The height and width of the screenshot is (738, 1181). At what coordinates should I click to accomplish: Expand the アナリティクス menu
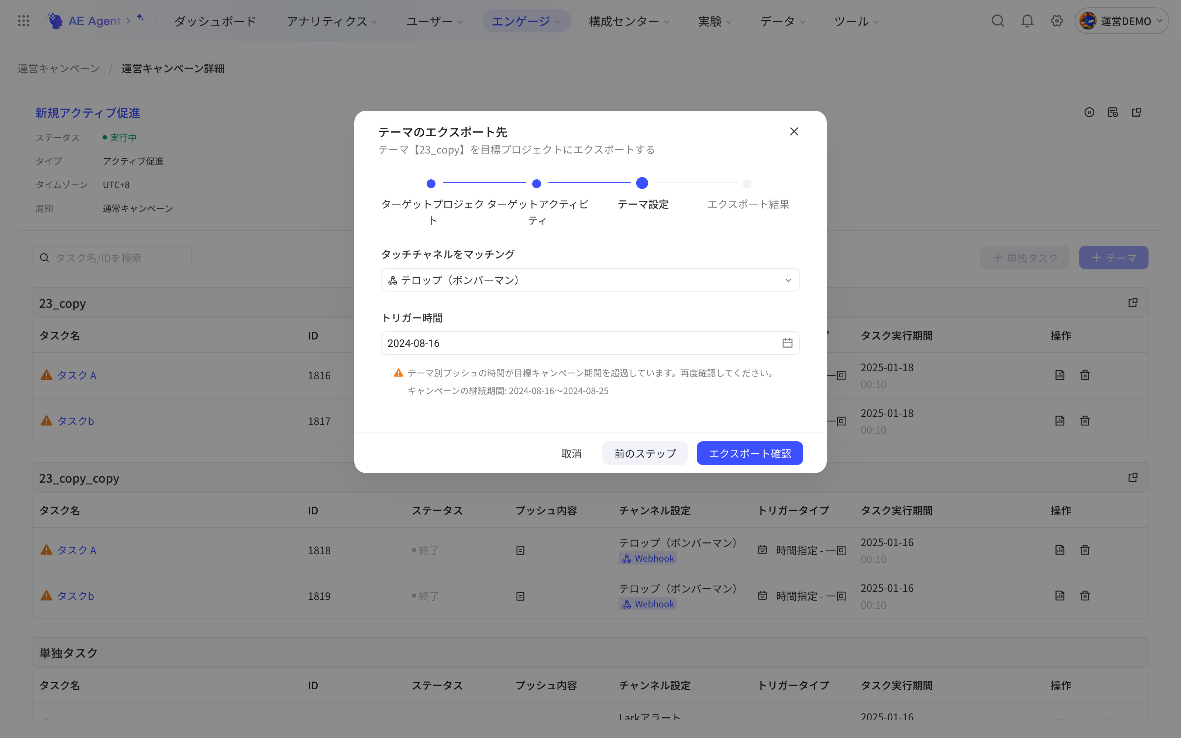point(331,21)
